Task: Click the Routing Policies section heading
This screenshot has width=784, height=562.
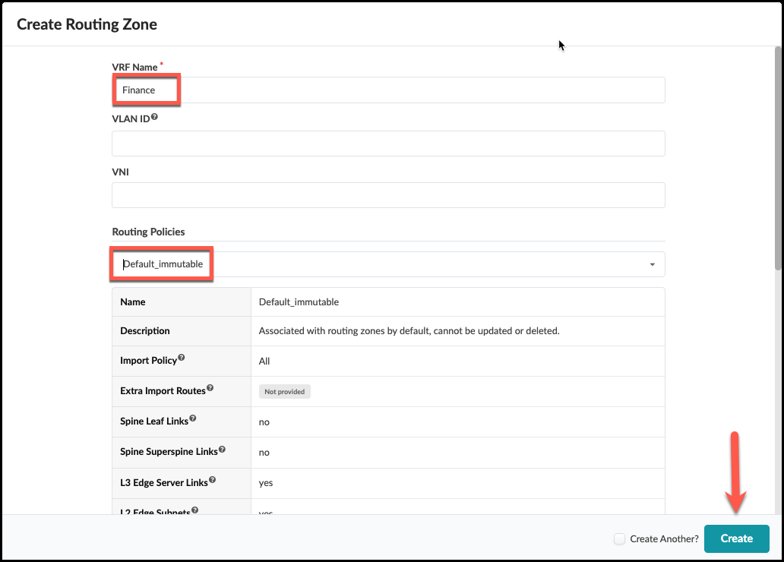Action: tap(148, 232)
